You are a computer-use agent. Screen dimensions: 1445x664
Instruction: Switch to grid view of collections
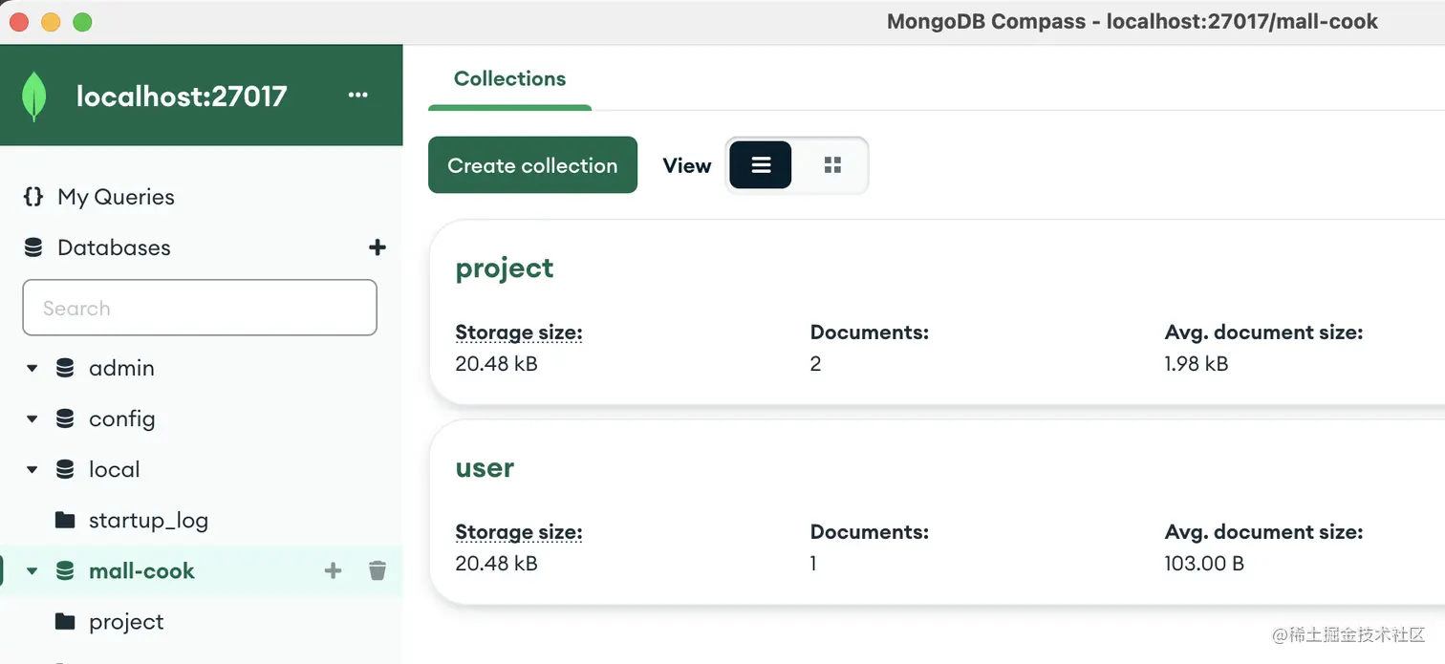[832, 165]
